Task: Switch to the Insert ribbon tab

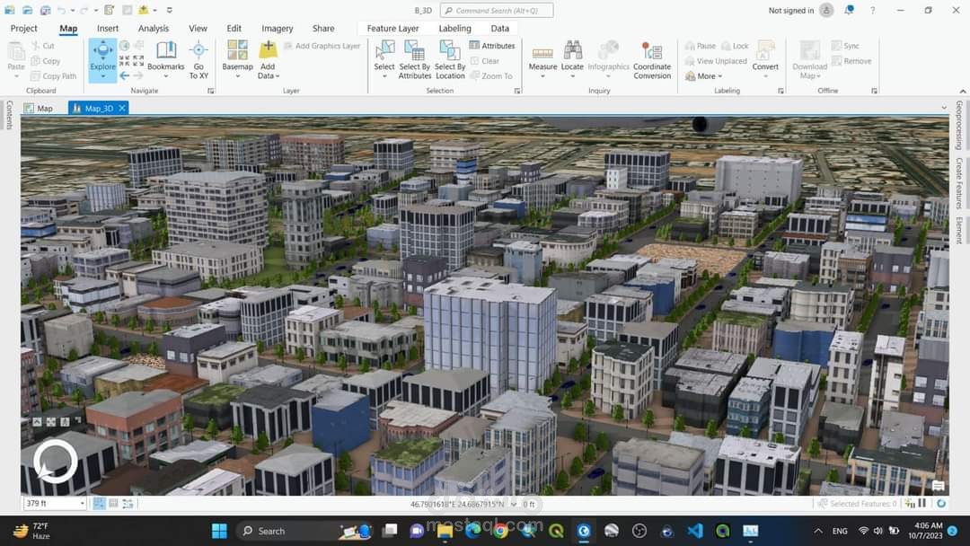Action: coord(108,29)
